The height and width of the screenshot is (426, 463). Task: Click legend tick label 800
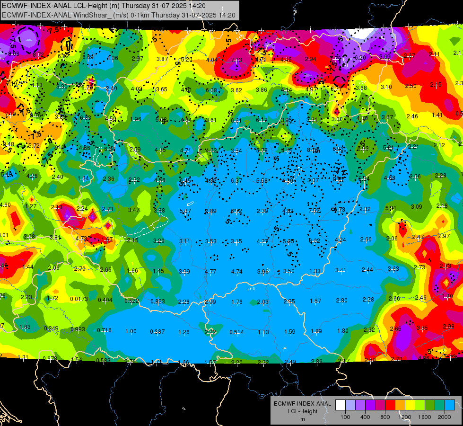(385, 417)
